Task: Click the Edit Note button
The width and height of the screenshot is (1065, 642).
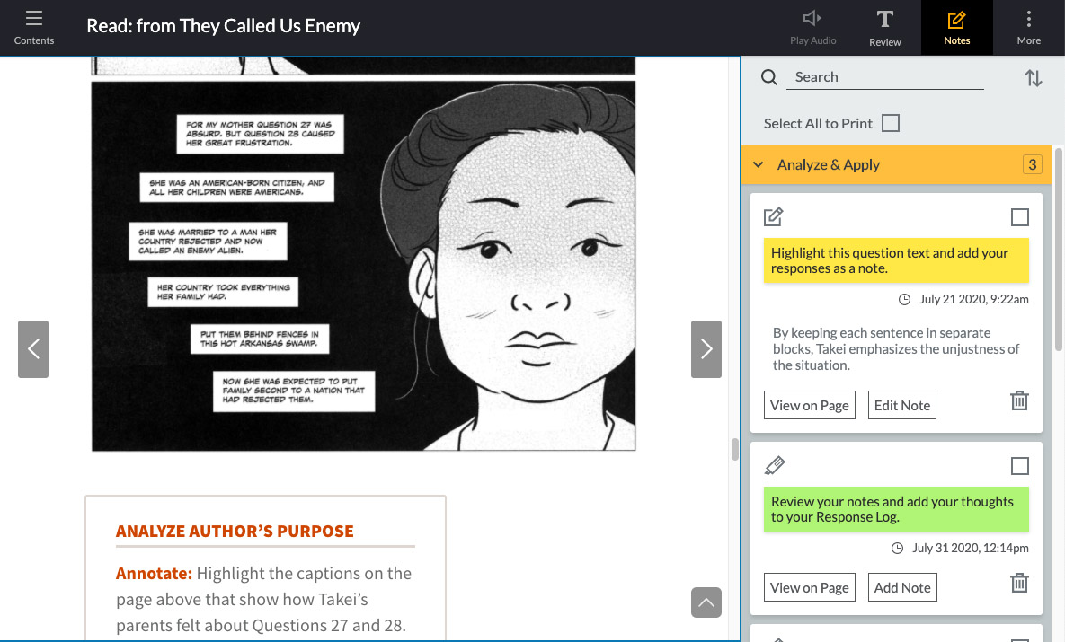Action: pos(902,405)
